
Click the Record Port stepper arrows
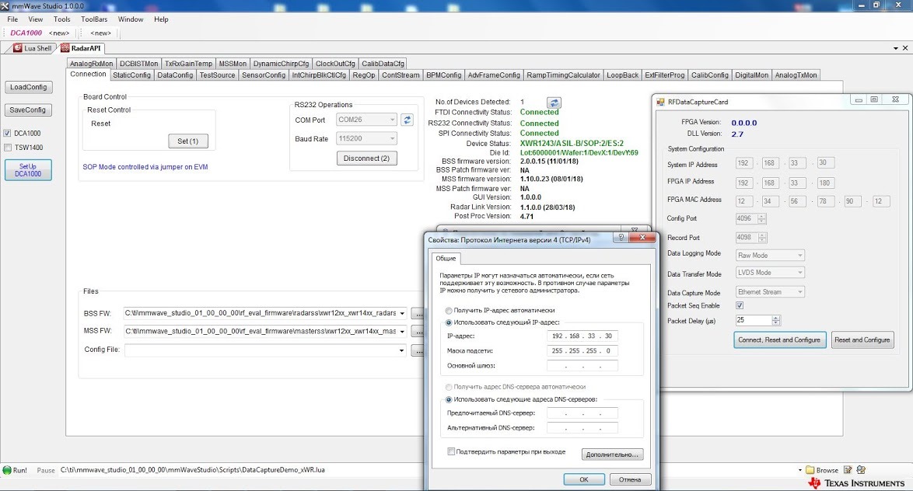click(762, 238)
